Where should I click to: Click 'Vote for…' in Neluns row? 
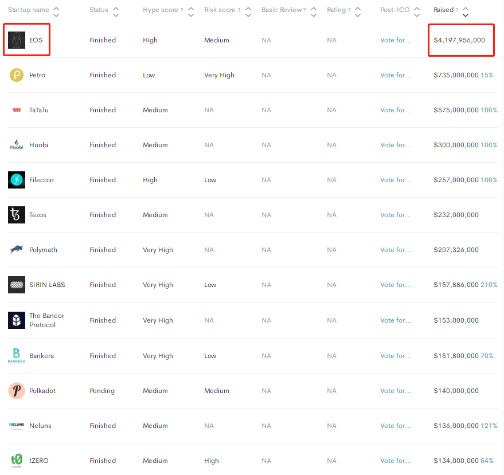(x=396, y=426)
